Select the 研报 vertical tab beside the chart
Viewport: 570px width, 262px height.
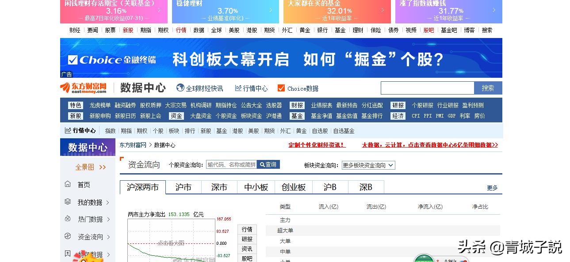(247, 239)
